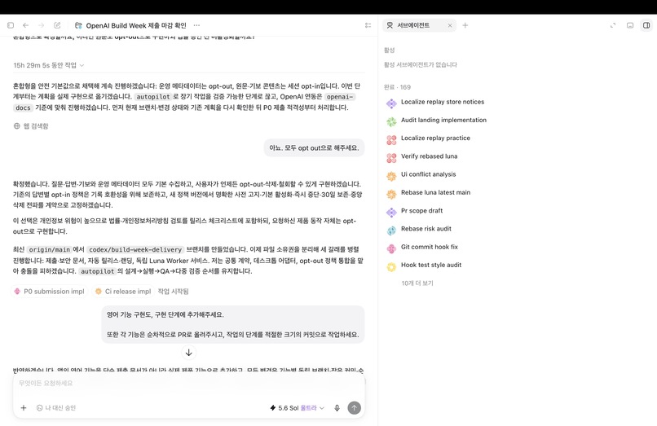Open the Ui conflict analysis subagent
The image size is (657, 426).
[x=428, y=174]
